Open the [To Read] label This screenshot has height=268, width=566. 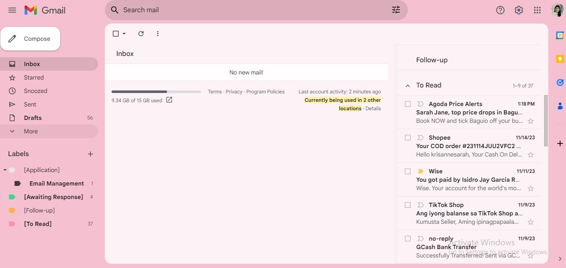49,224
